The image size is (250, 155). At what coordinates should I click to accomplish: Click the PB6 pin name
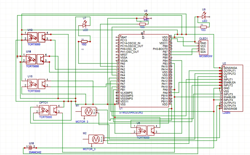point(165,55)
